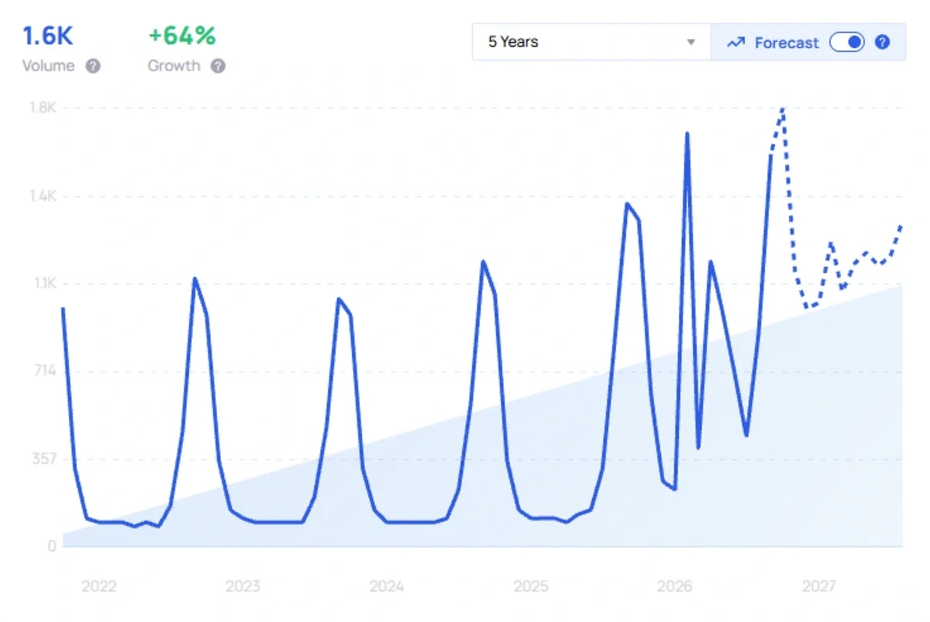This screenshot has width=930, height=622.
Task: Click the Forecast label text
Action: [x=787, y=43]
